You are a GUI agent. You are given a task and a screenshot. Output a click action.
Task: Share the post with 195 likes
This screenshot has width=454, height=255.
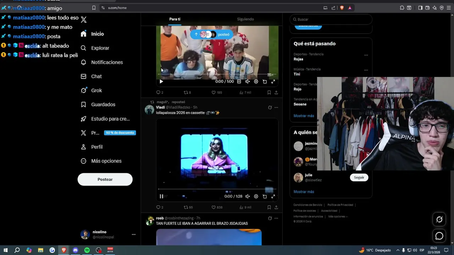[x=276, y=92]
